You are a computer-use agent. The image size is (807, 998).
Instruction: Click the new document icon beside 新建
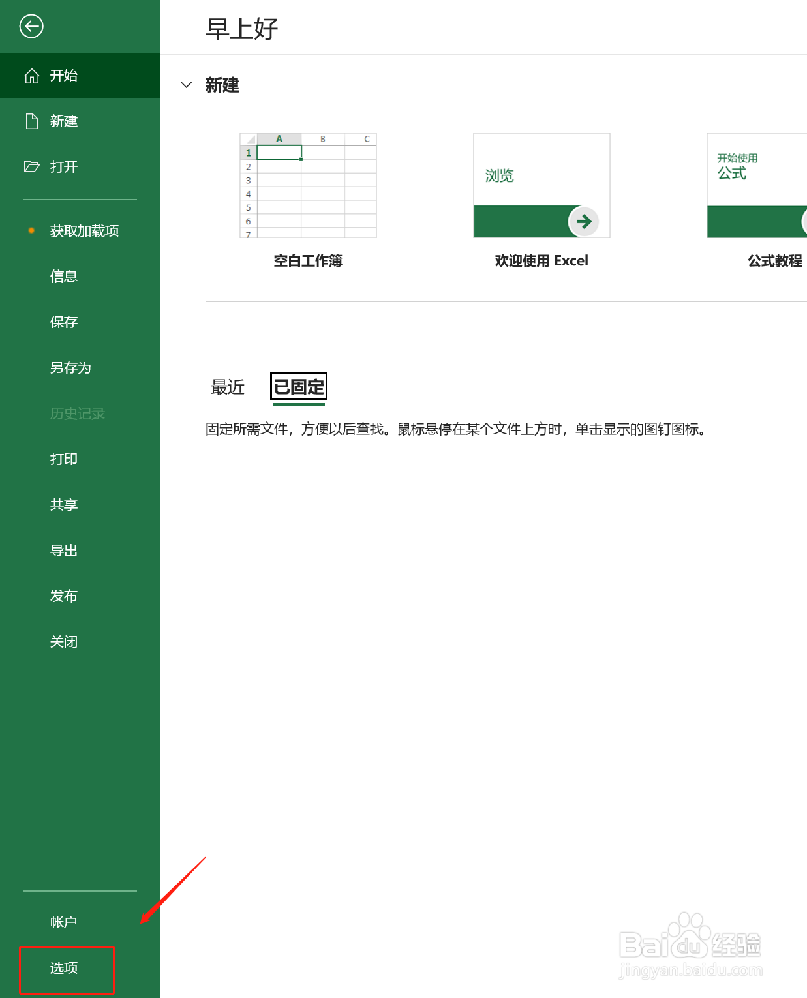[x=32, y=121]
